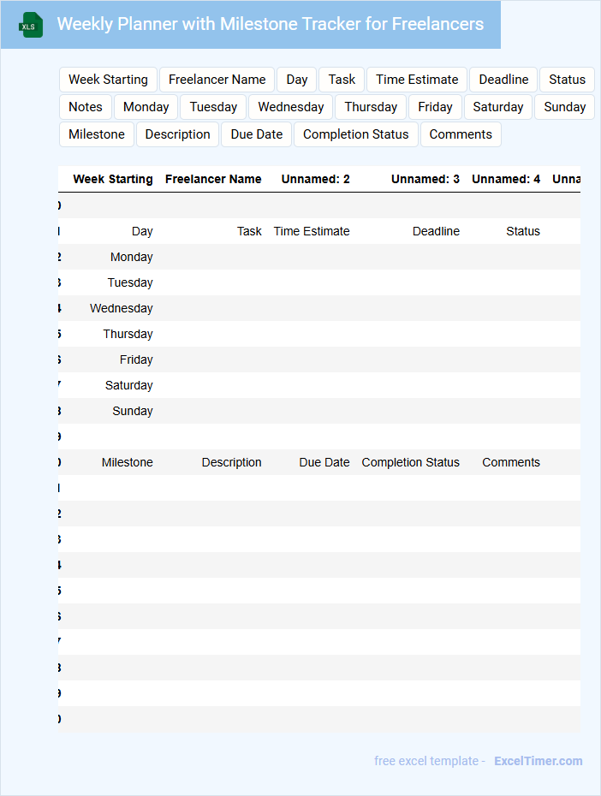
Task: Select the Task tag chip
Action: coord(342,80)
